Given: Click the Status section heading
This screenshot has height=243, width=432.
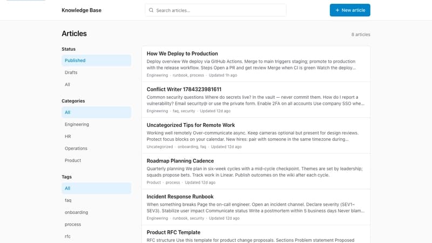Looking at the screenshot, I should tap(69, 49).
